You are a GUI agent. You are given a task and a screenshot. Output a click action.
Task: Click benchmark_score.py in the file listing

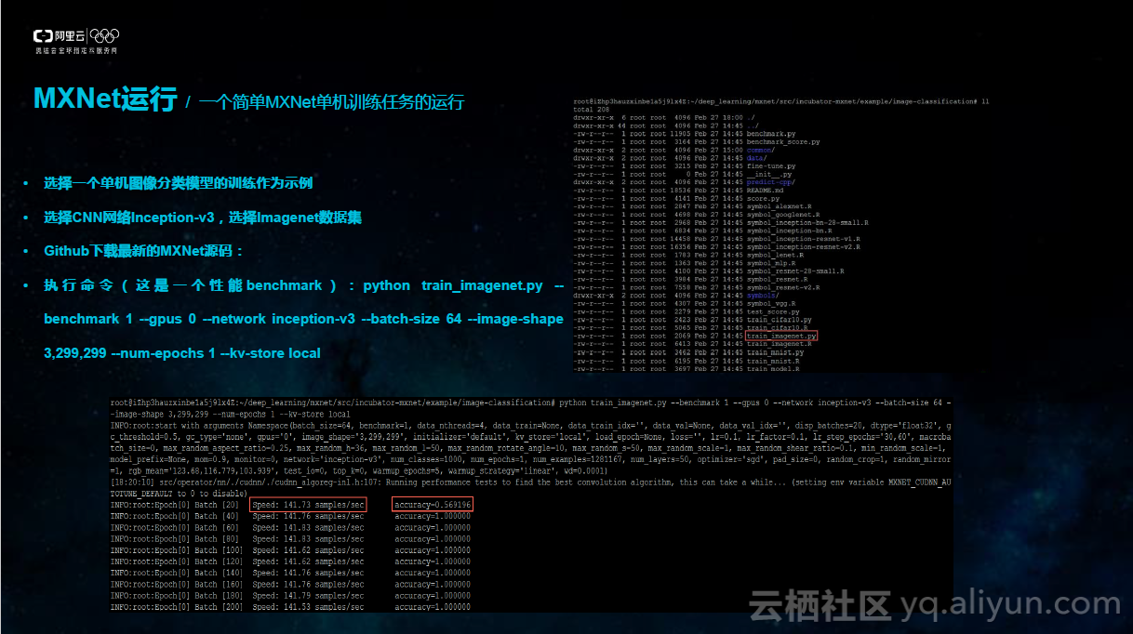click(x=783, y=142)
